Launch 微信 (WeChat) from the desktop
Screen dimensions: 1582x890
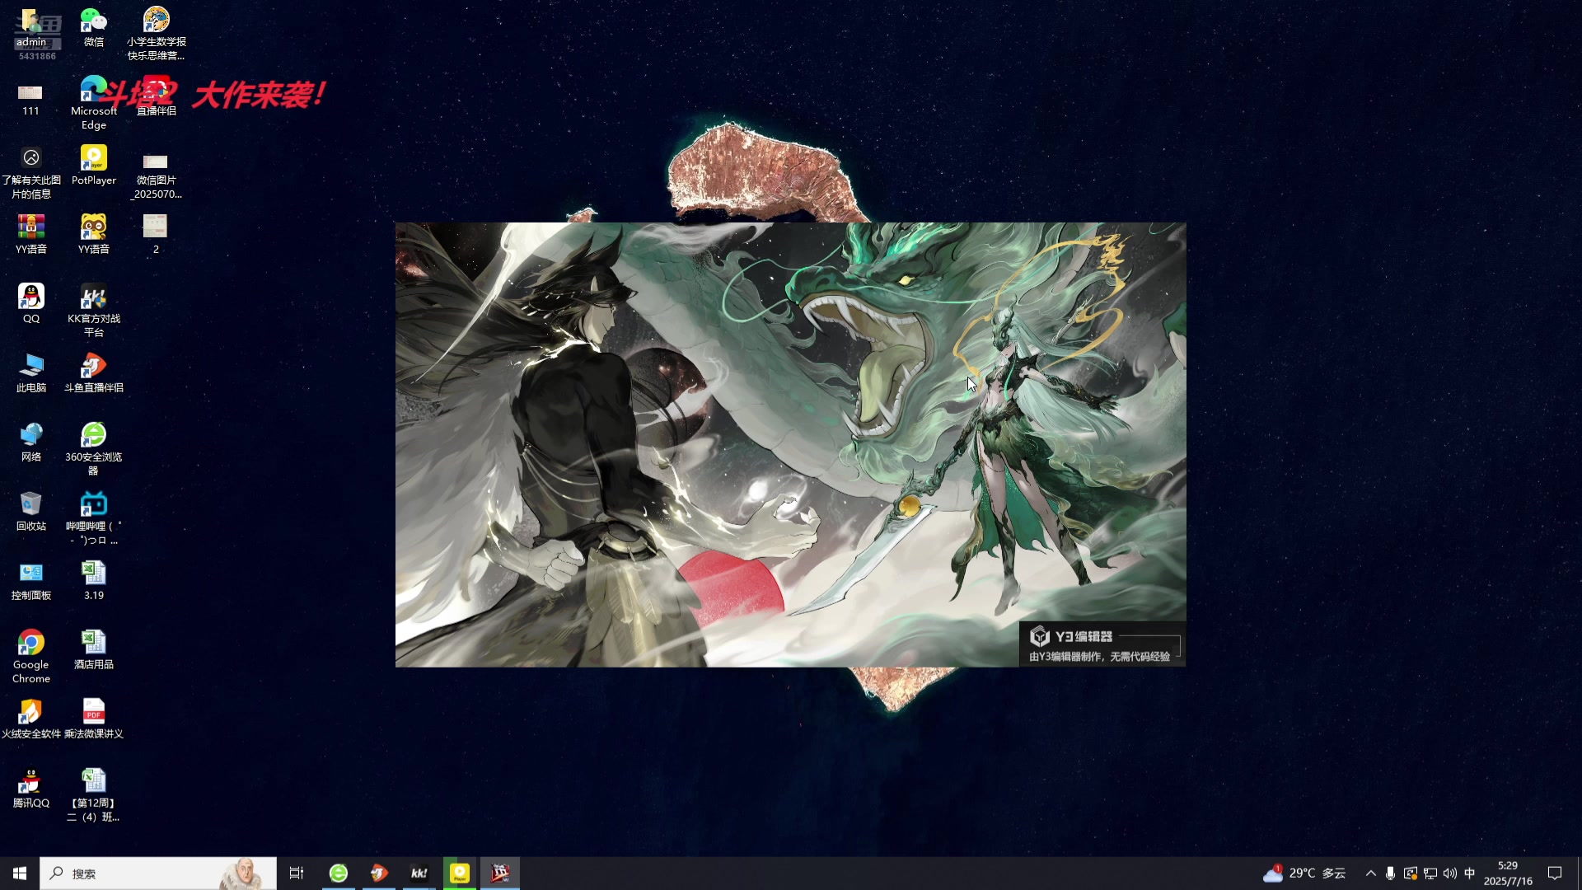pos(94,28)
